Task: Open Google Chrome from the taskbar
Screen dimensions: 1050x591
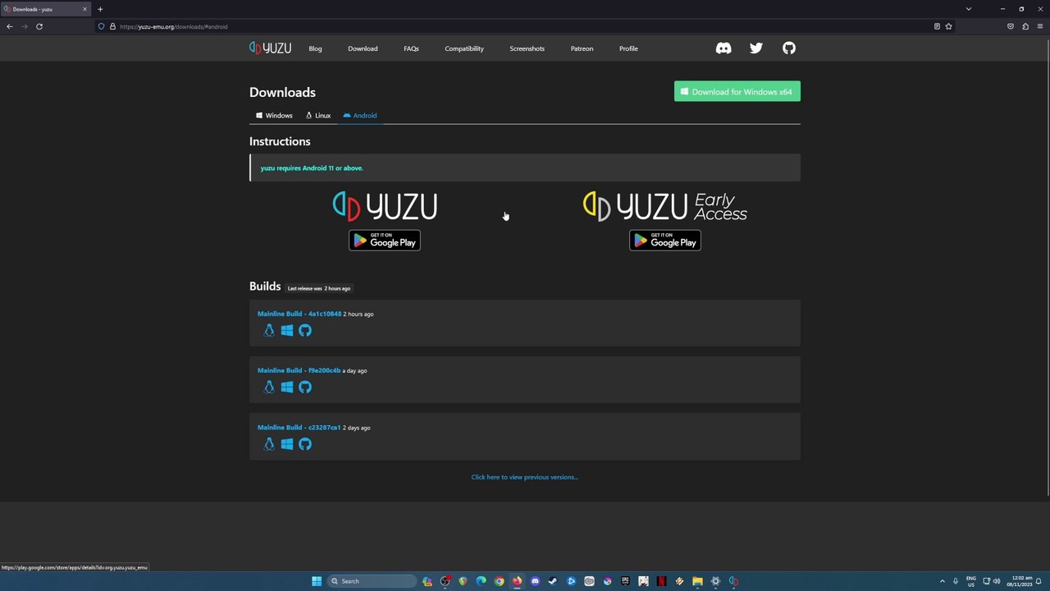Action: [499, 581]
